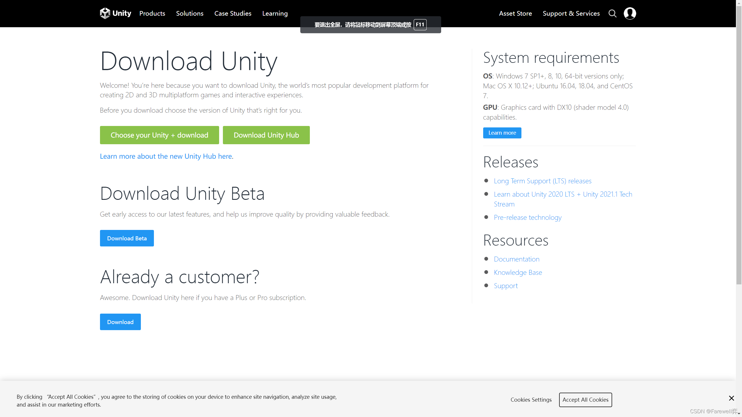Click the user account avatar icon
Screen dimensions: 742x417
630,13
